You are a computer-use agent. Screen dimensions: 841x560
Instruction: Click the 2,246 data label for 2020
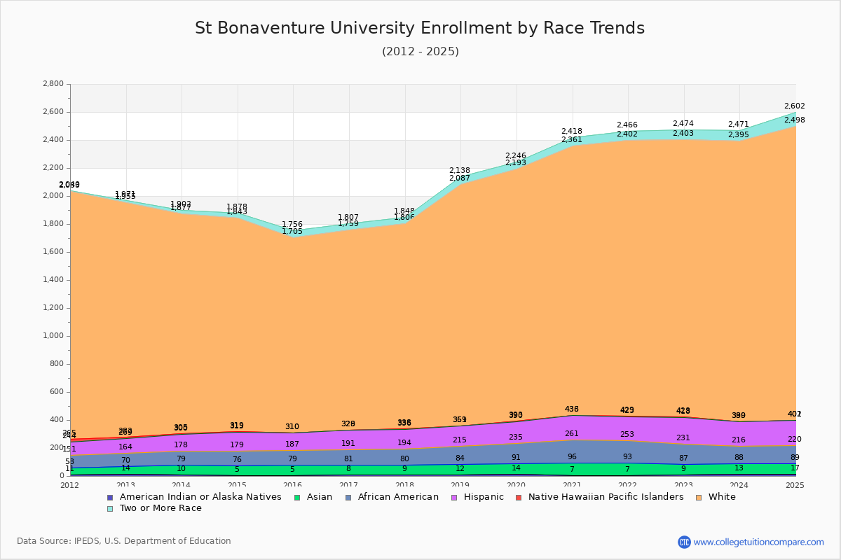pyautogui.click(x=516, y=156)
